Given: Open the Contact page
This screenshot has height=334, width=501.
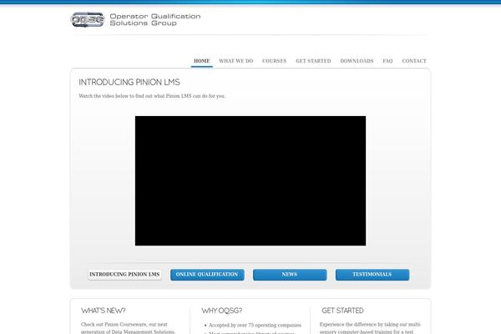Looking at the screenshot, I should click(414, 61).
